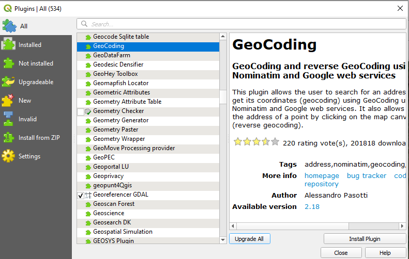Rate plugin with the fifth star
The width and height of the screenshot is (409, 259).
[275, 142]
